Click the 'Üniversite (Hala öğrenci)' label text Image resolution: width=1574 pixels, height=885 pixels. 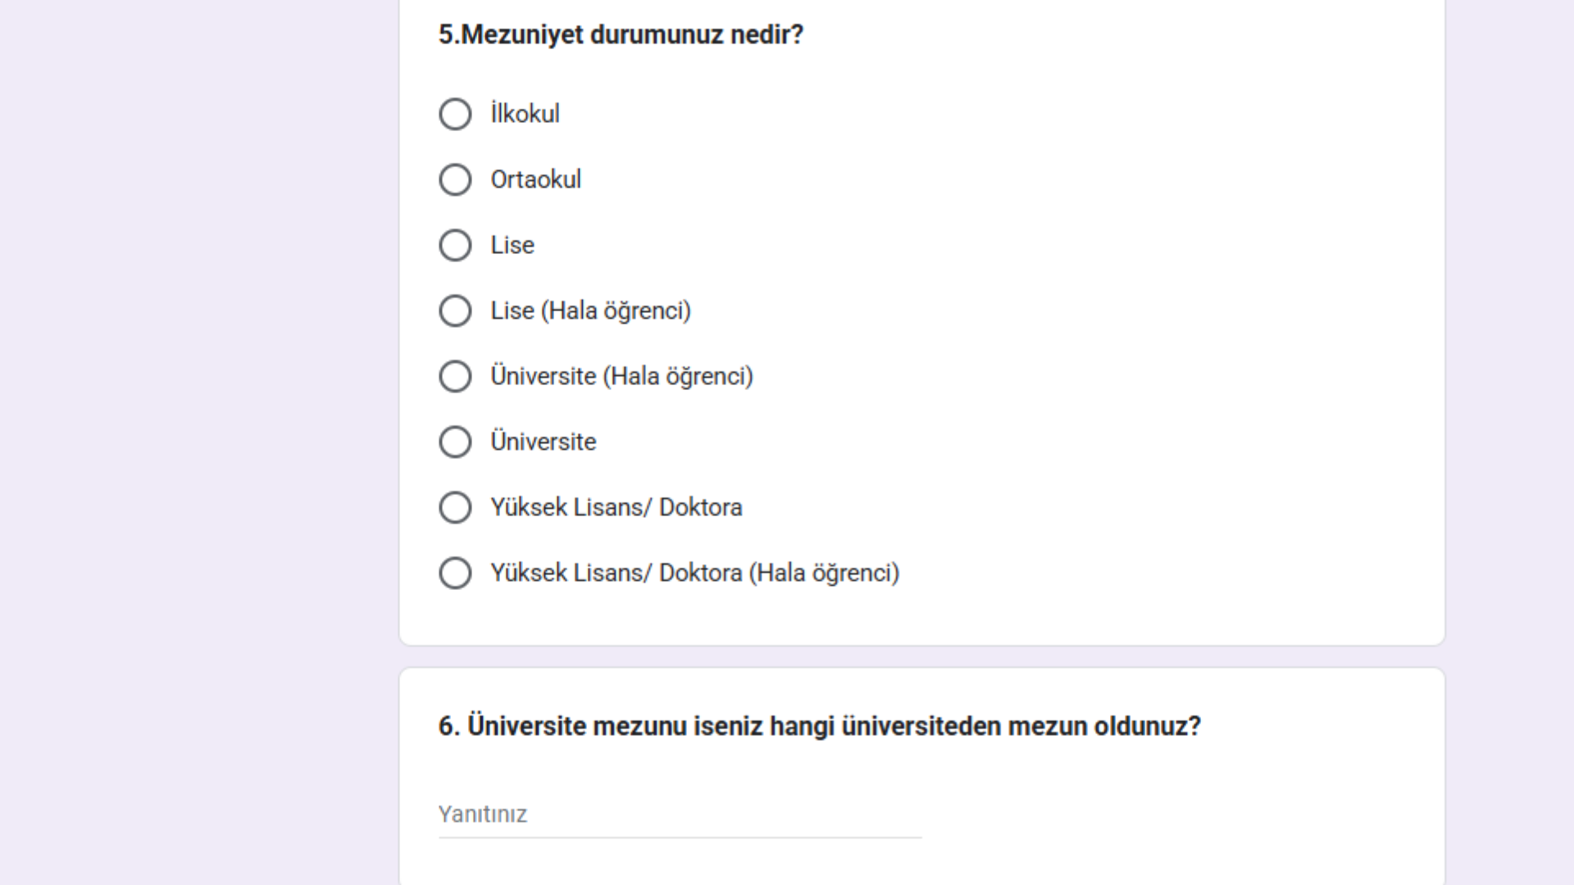click(x=621, y=376)
